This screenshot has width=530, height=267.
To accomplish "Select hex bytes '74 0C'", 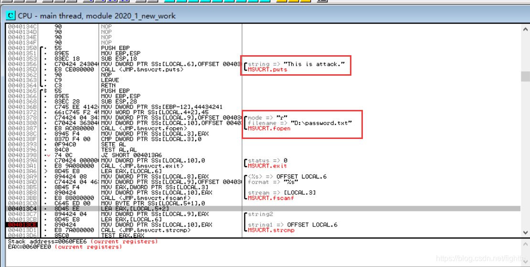I will point(63,155).
